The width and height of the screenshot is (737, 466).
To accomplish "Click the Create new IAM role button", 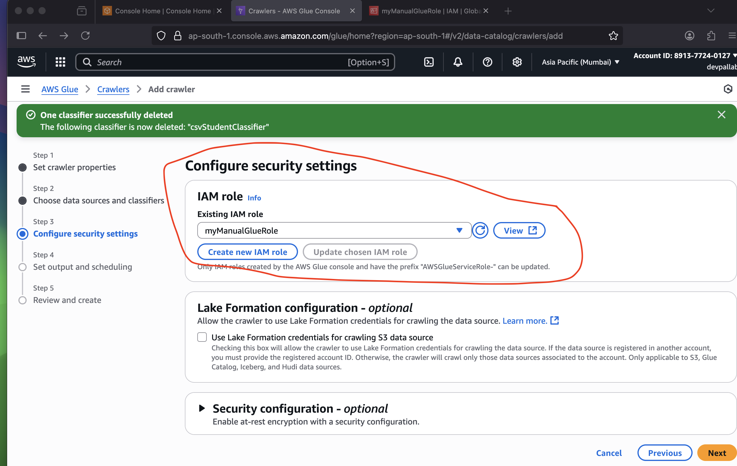I will click(247, 252).
